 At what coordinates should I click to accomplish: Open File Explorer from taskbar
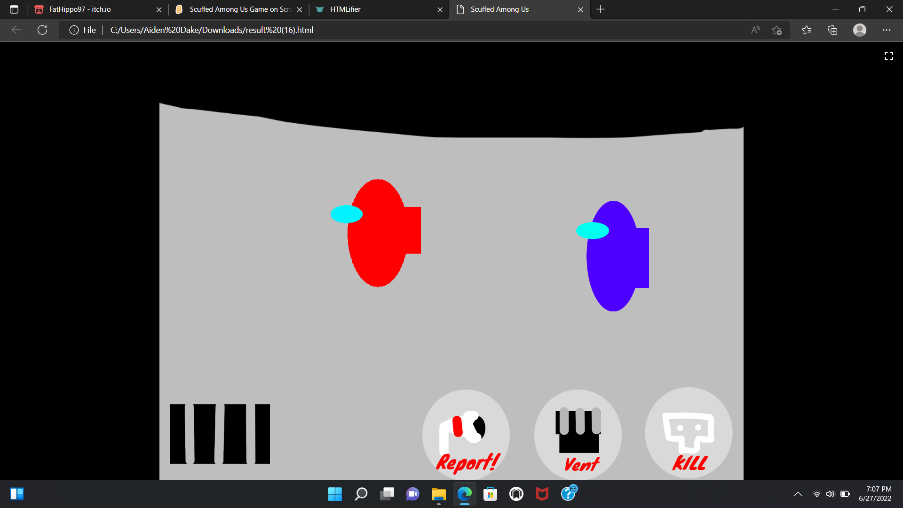coord(438,494)
